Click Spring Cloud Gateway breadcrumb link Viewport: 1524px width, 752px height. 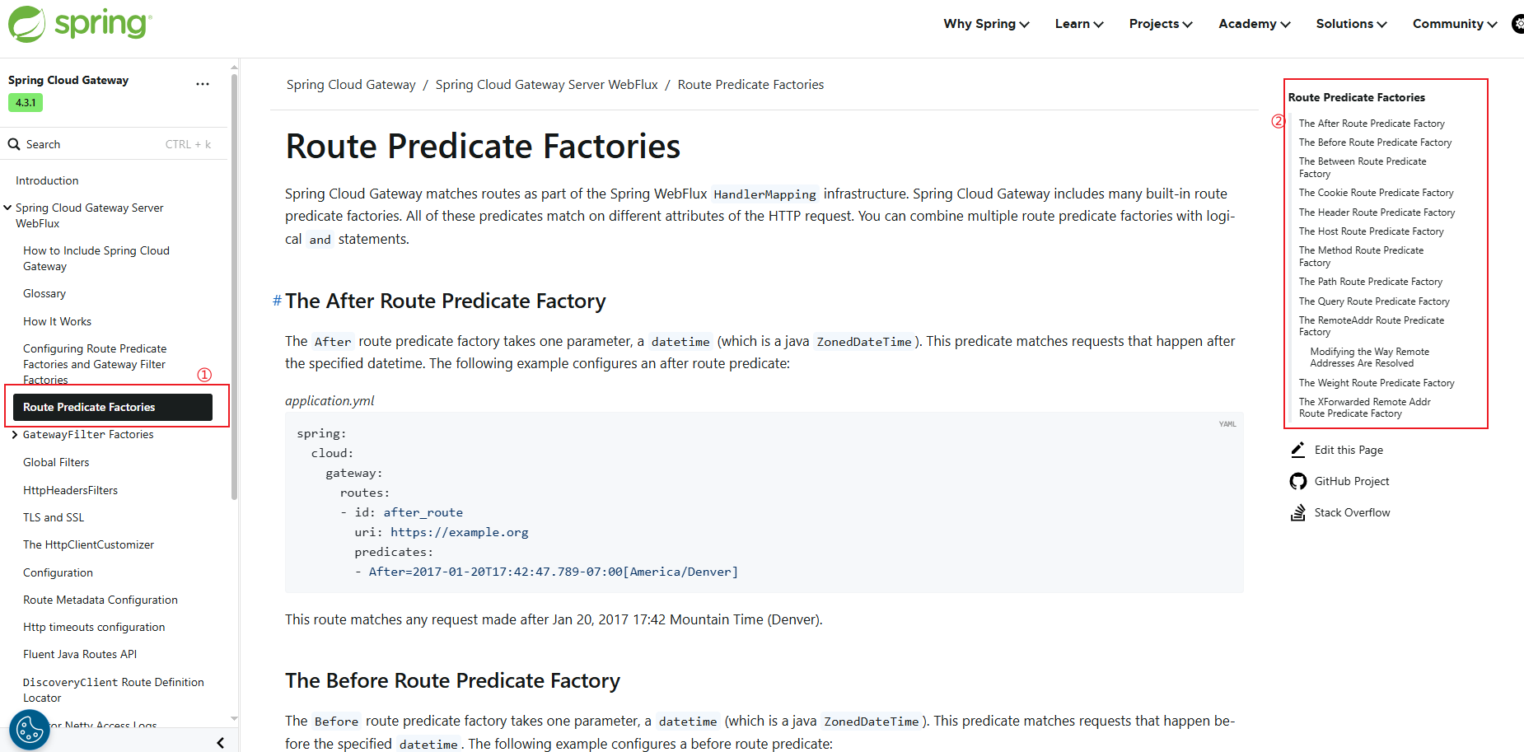351,85
